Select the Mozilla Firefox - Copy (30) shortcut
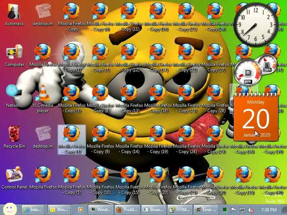This screenshot has height=215, width=287. click(216, 181)
